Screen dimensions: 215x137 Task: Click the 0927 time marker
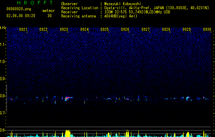click(146, 29)
